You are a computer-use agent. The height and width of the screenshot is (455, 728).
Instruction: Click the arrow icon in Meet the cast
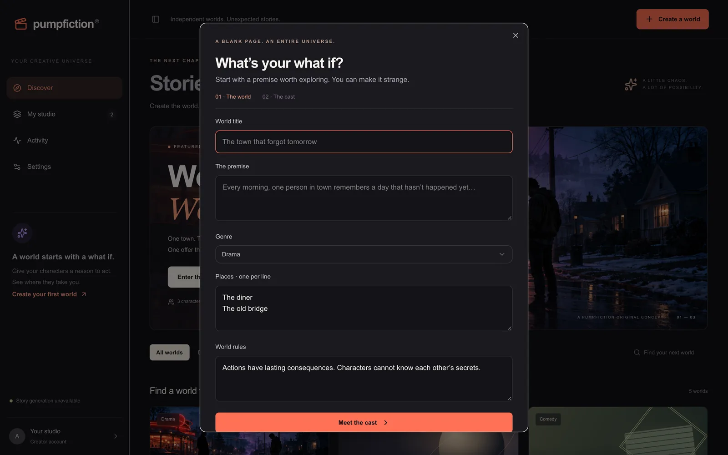(386, 423)
